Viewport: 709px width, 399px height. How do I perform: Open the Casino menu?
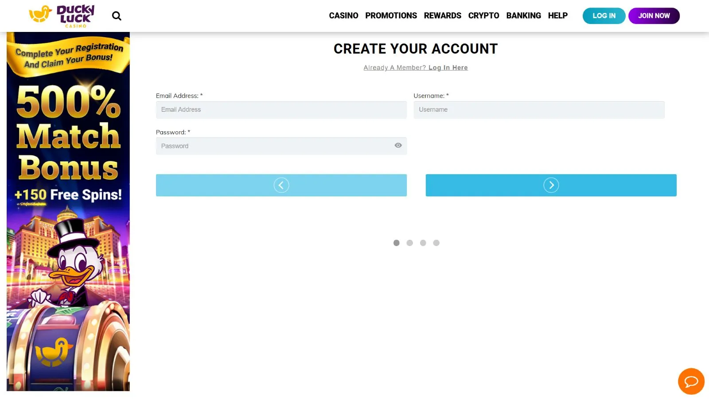(x=343, y=16)
